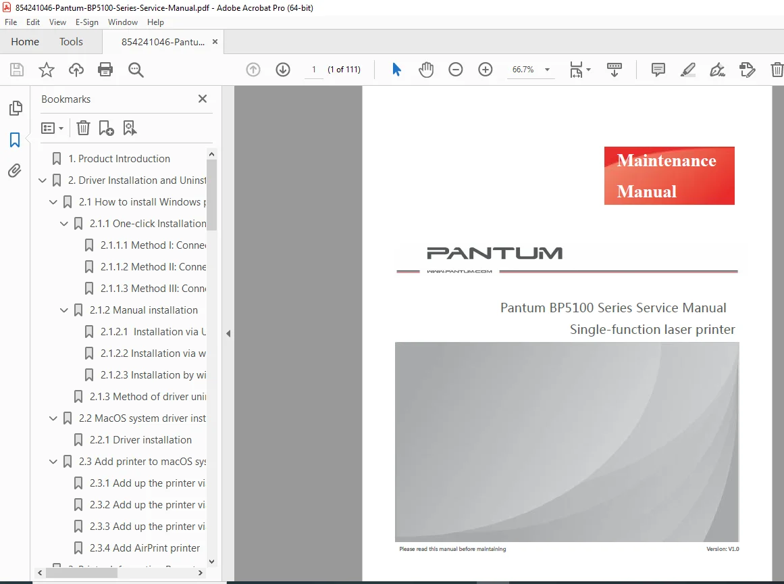
Task: Click bookmarks horizontal scrollbar right arrow
Action: (201, 573)
